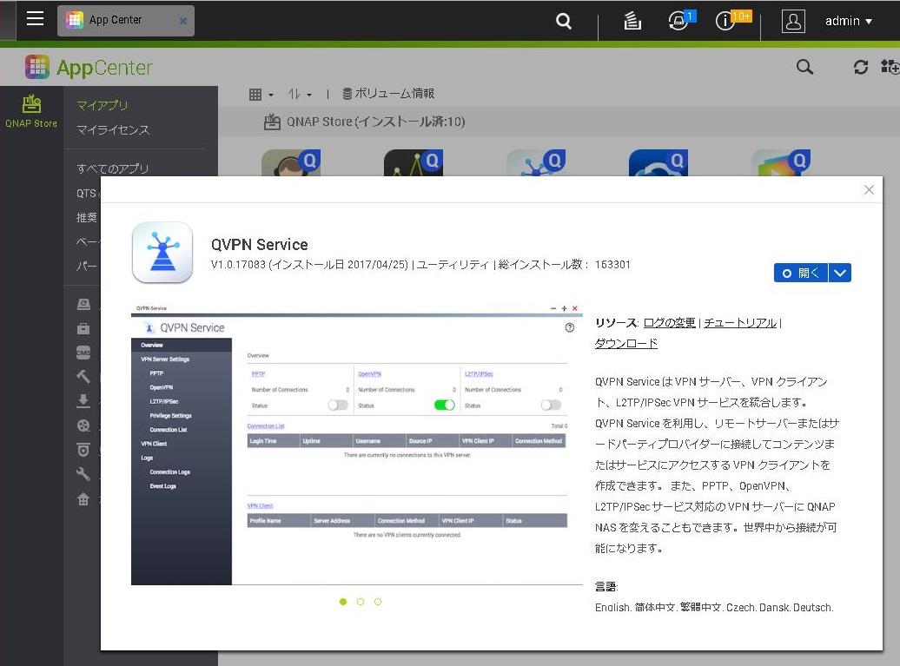Toggle PPTP status switch in preview

338,405
